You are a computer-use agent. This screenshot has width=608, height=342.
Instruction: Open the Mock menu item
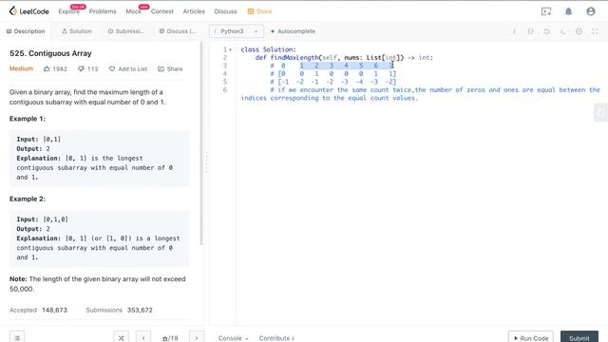coord(133,11)
